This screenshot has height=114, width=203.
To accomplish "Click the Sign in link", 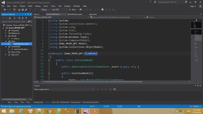I will click(193, 6).
